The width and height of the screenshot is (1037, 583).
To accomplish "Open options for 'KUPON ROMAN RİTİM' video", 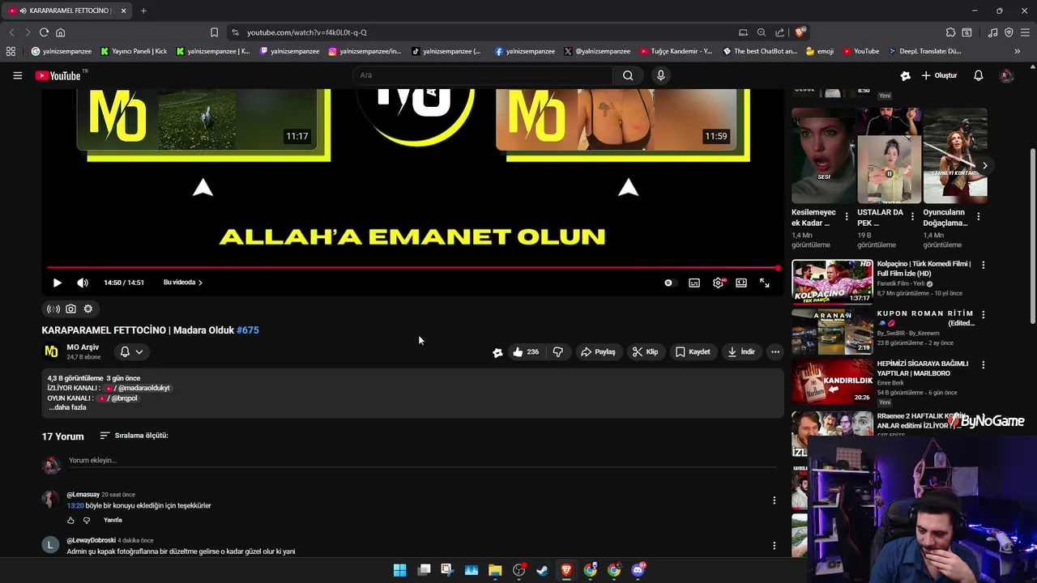I will click(x=983, y=314).
